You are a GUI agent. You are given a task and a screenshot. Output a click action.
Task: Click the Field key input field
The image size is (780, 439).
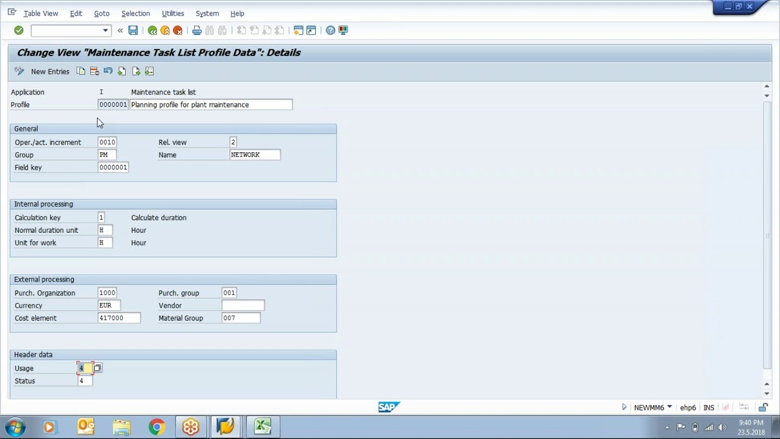point(113,167)
